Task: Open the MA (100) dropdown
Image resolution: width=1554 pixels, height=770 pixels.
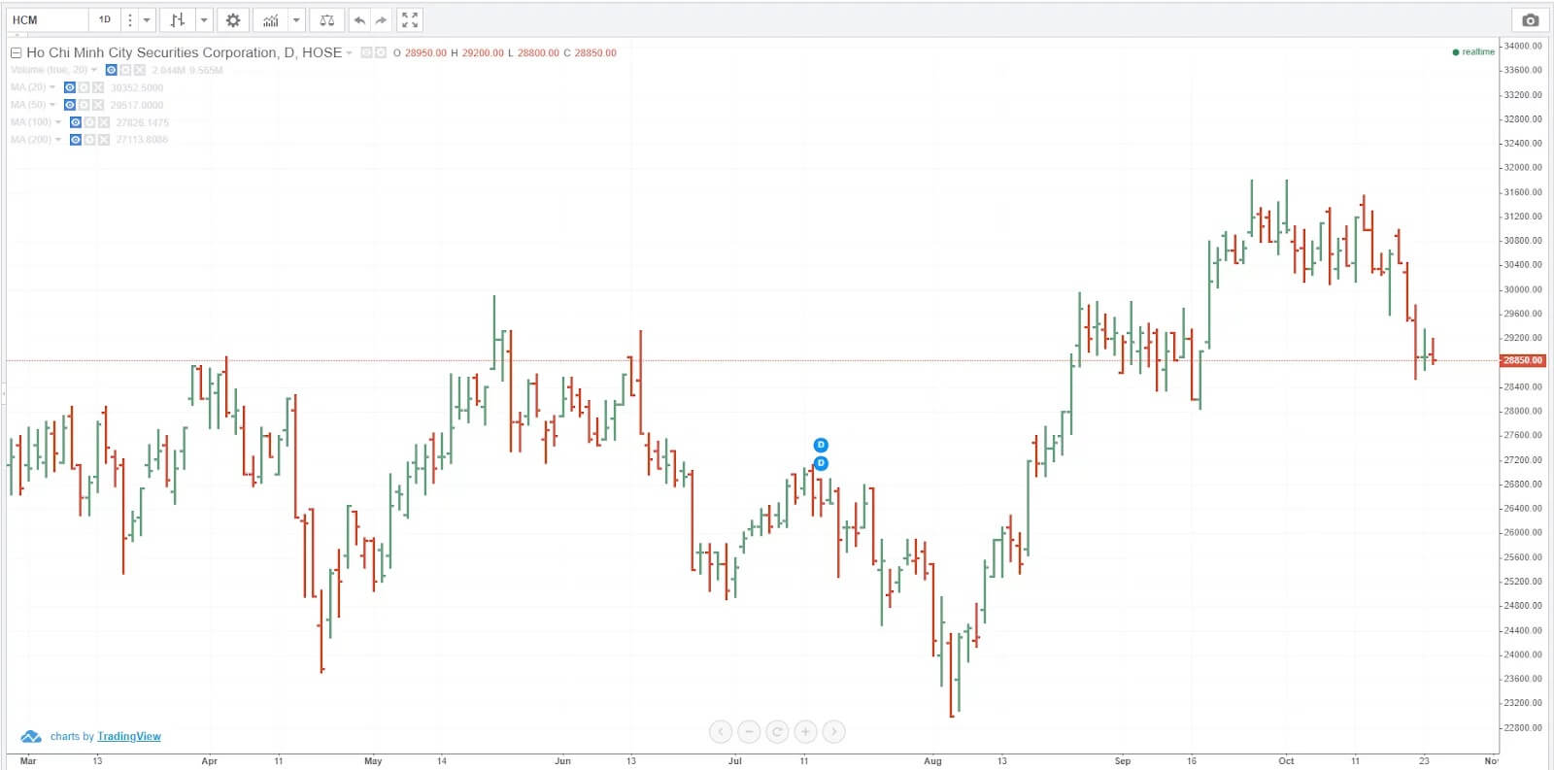Action: click(58, 122)
